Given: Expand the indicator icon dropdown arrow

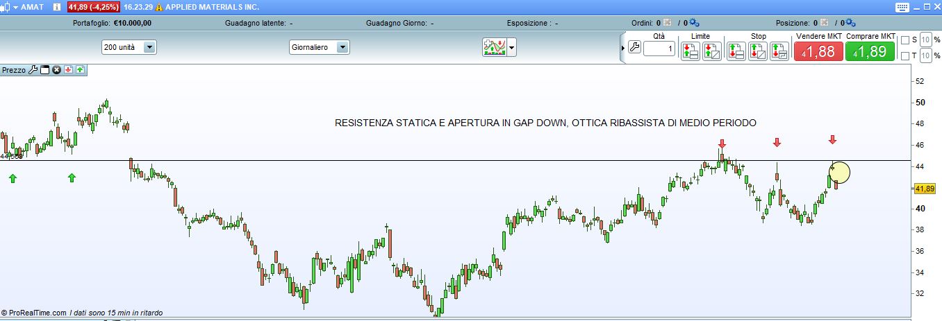Looking at the screenshot, I should [x=512, y=47].
